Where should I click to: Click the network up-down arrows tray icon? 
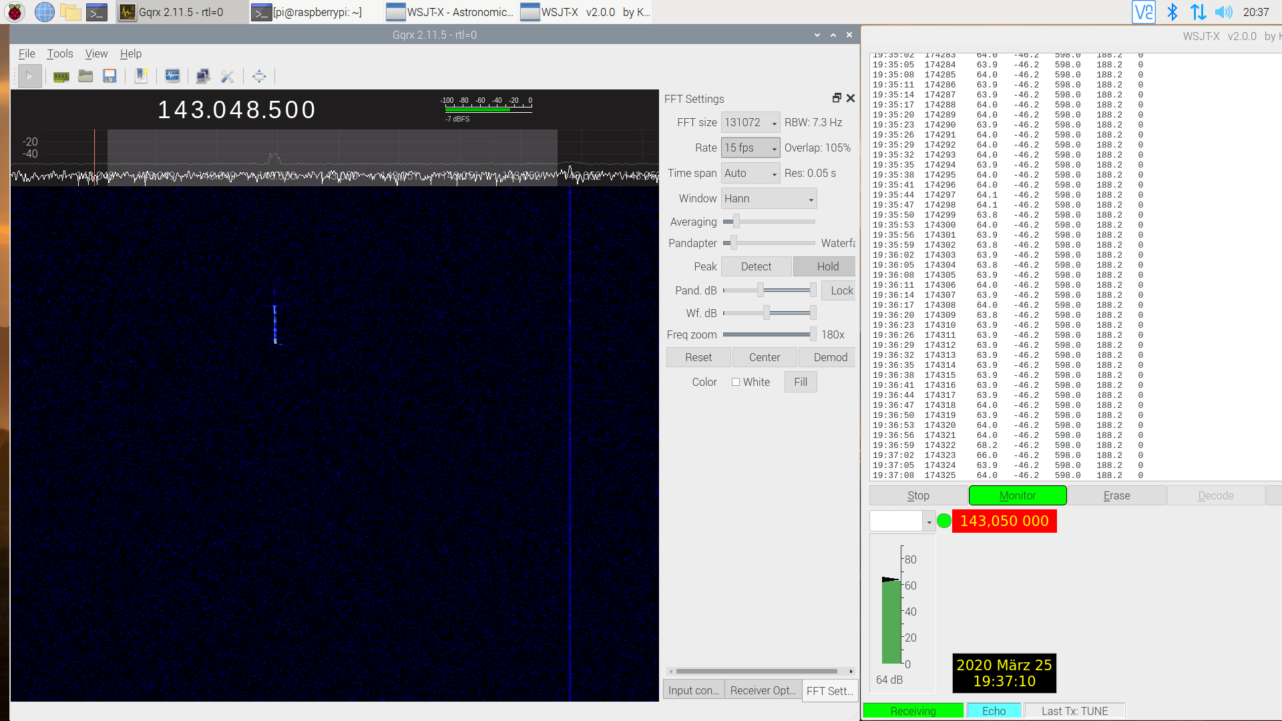tap(1198, 12)
